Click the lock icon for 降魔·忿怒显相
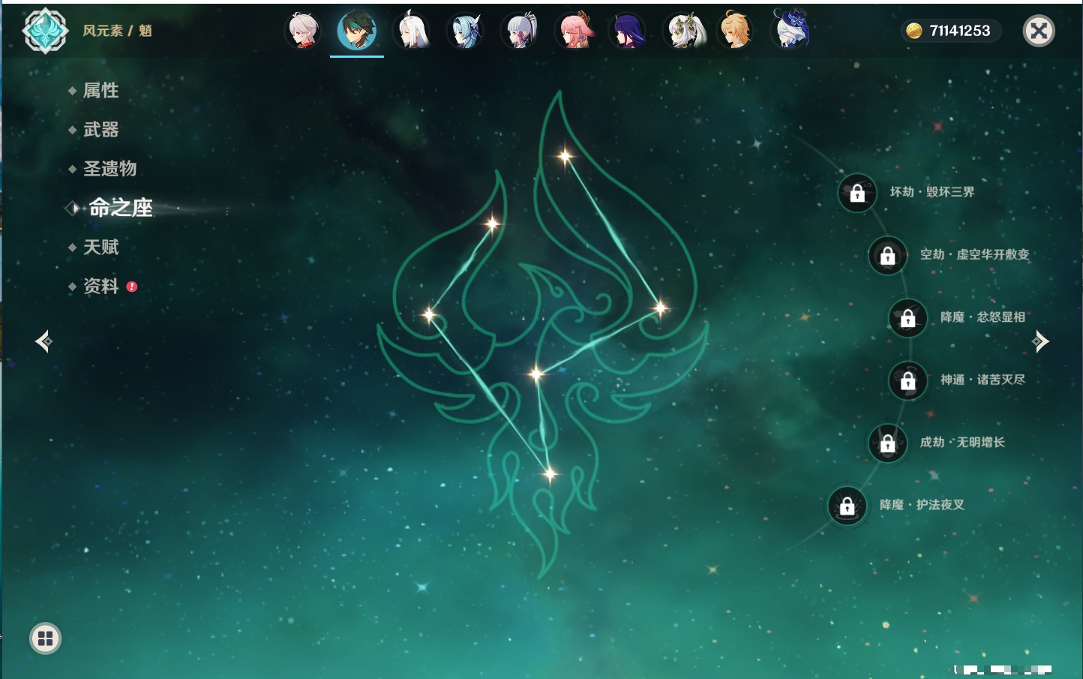The height and width of the screenshot is (679, 1083). tap(907, 318)
